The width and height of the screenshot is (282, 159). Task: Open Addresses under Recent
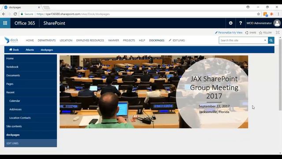pos(30,109)
